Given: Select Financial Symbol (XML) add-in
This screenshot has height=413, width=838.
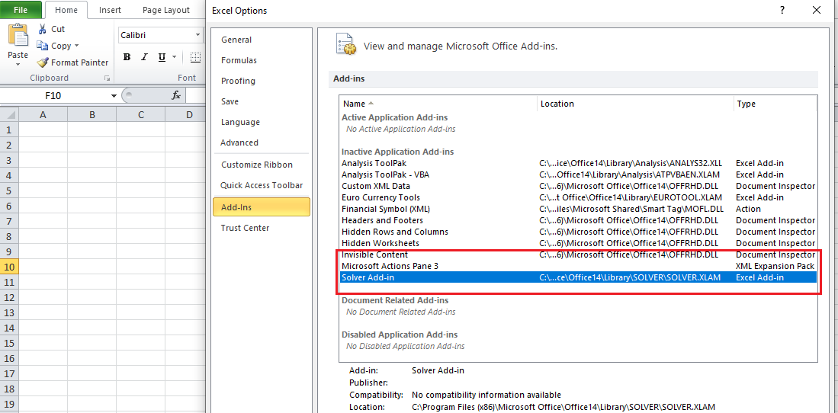Looking at the screenshot, I should tap(578, 209).
